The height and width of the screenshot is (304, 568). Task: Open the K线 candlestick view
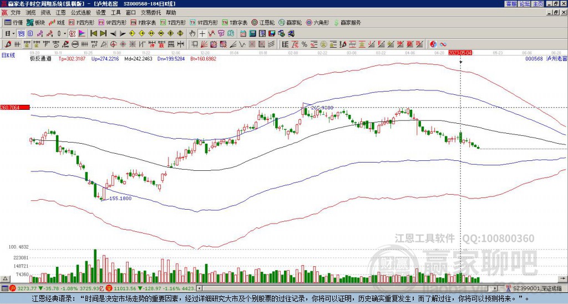click(x=57, y=22)
